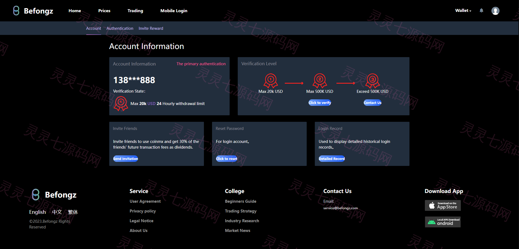Click the Contact Us button under Exceed 500K
This screenshot has width=519, height=249.
coord(373,103)
